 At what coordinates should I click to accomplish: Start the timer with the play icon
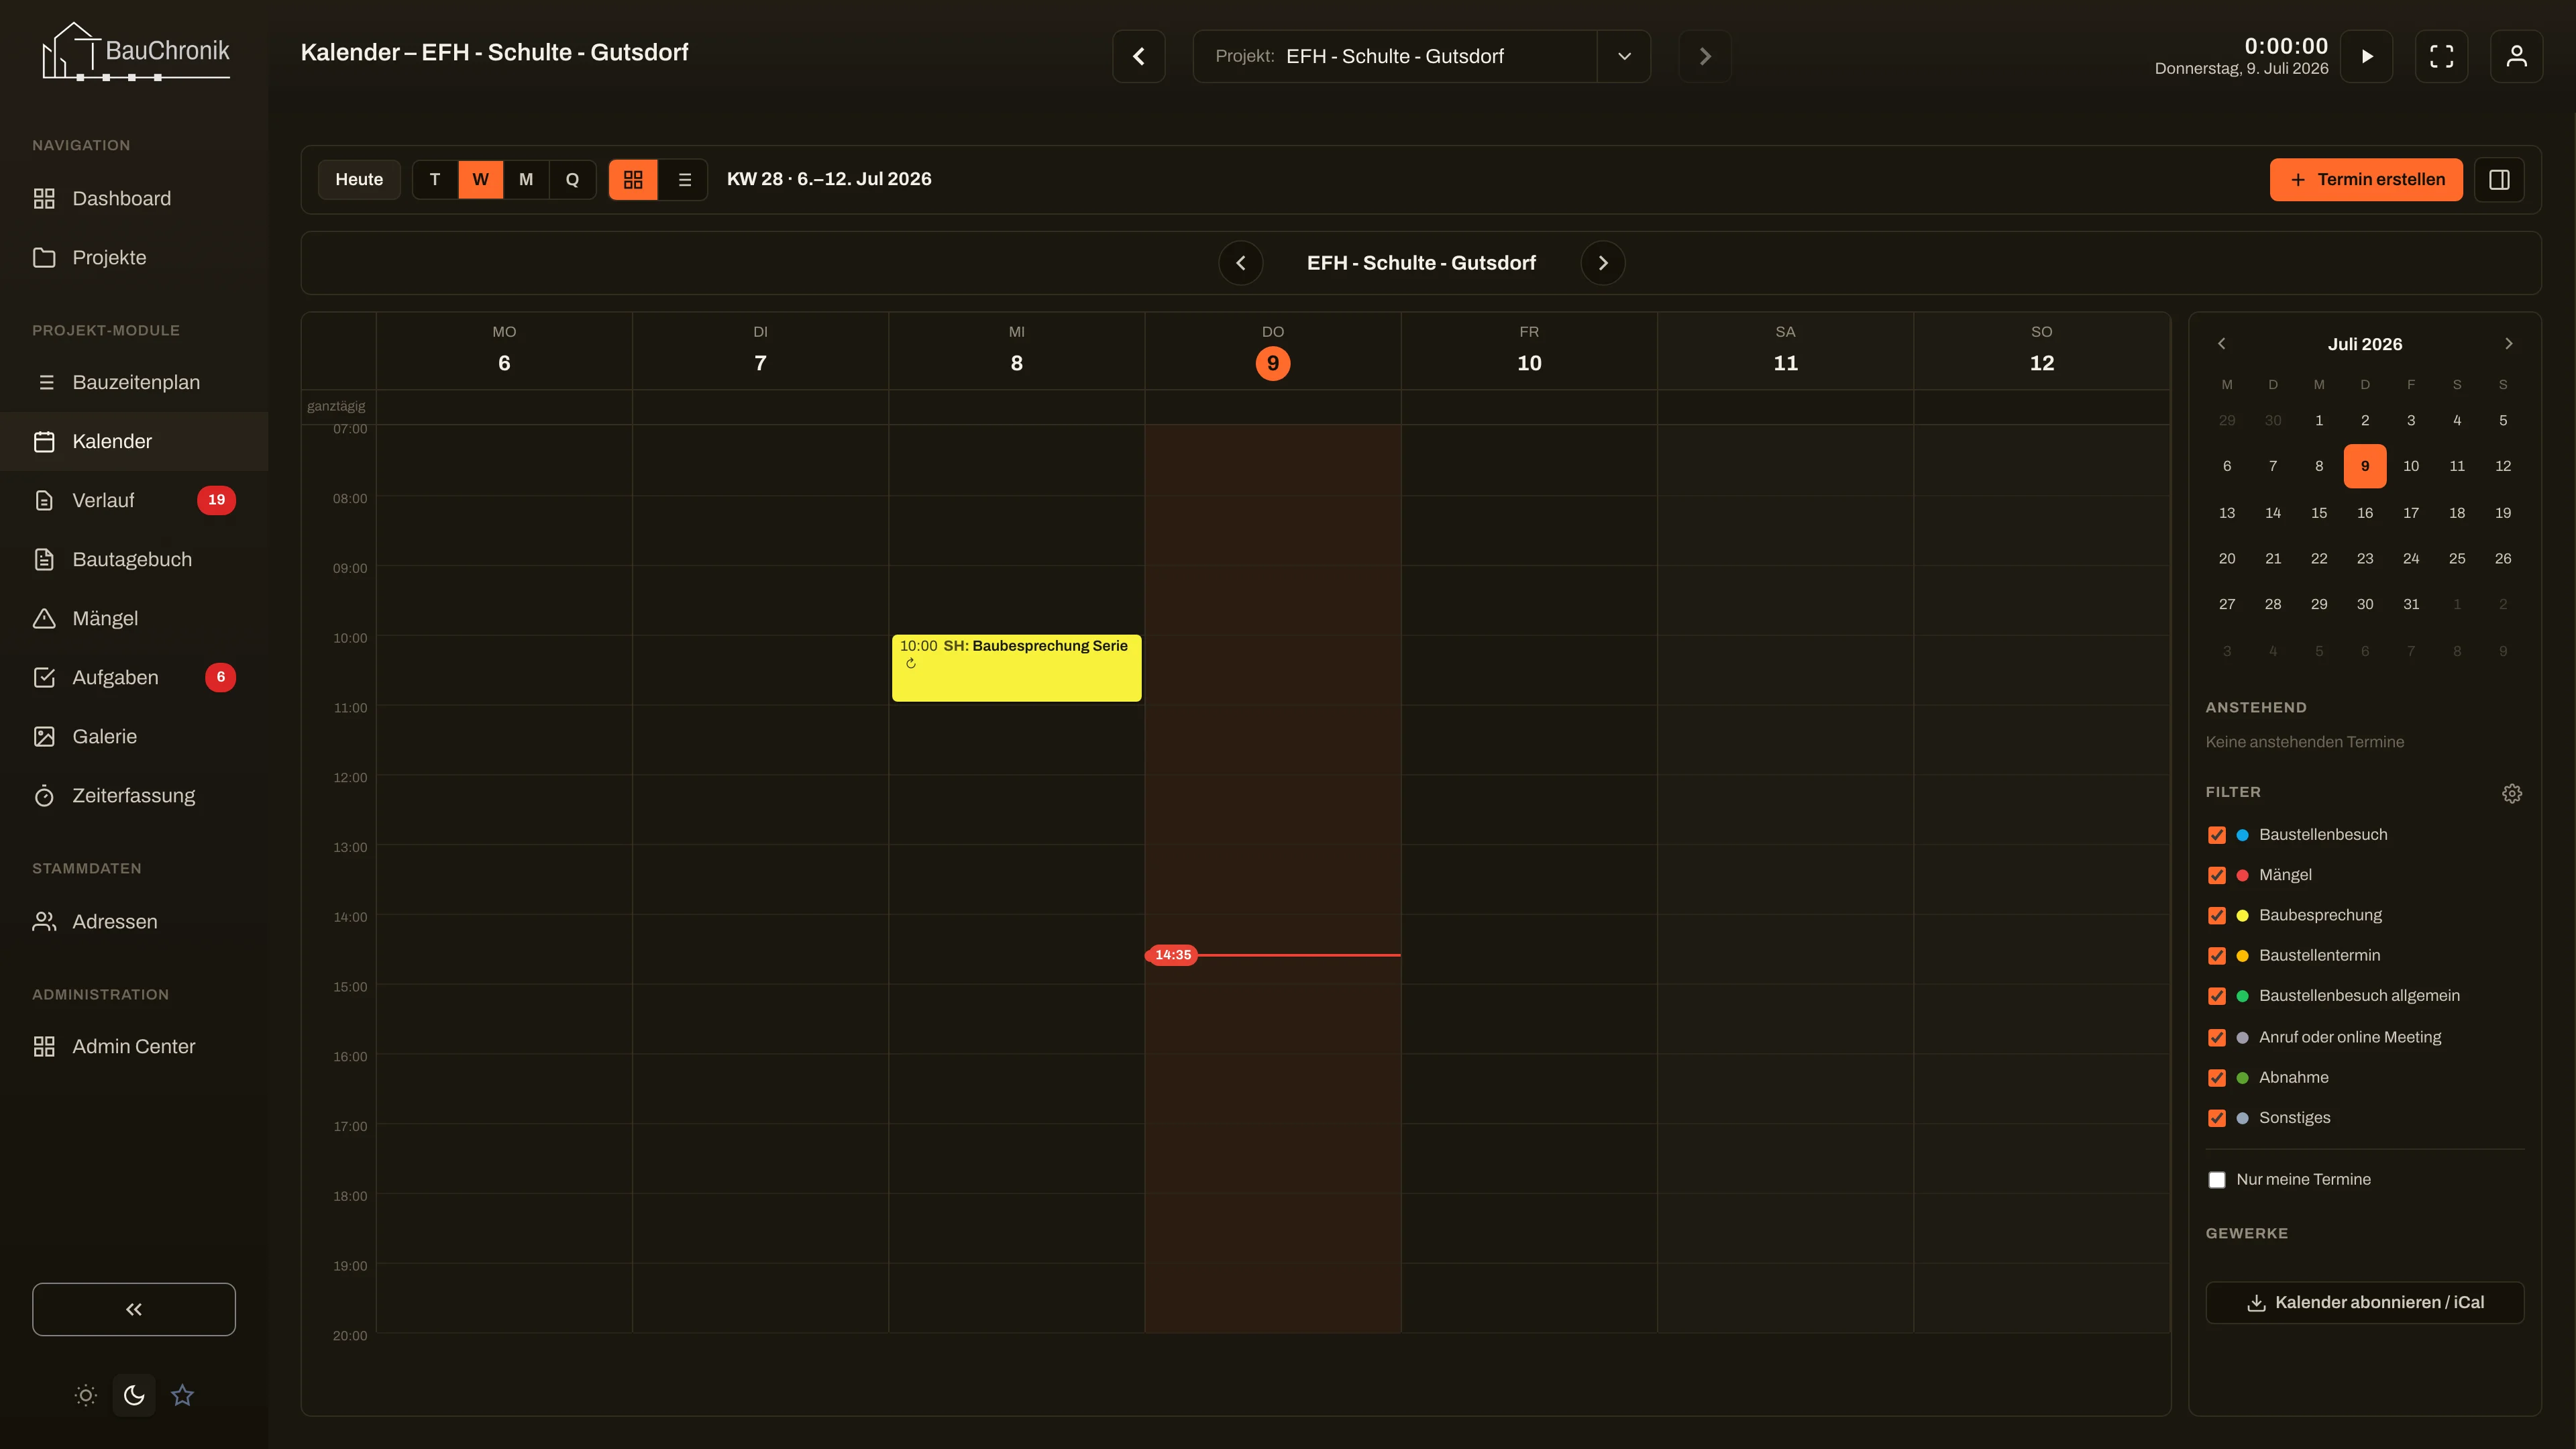[x=2366, y=56]
